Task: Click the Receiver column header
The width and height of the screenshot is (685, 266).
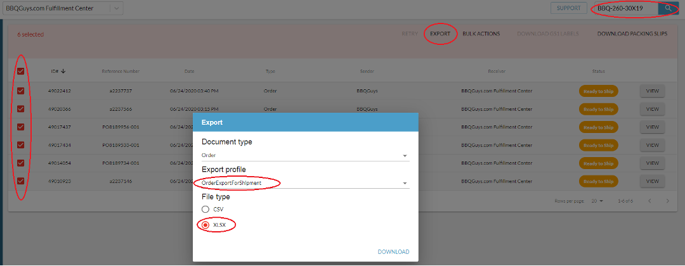Action: point(496,71)
